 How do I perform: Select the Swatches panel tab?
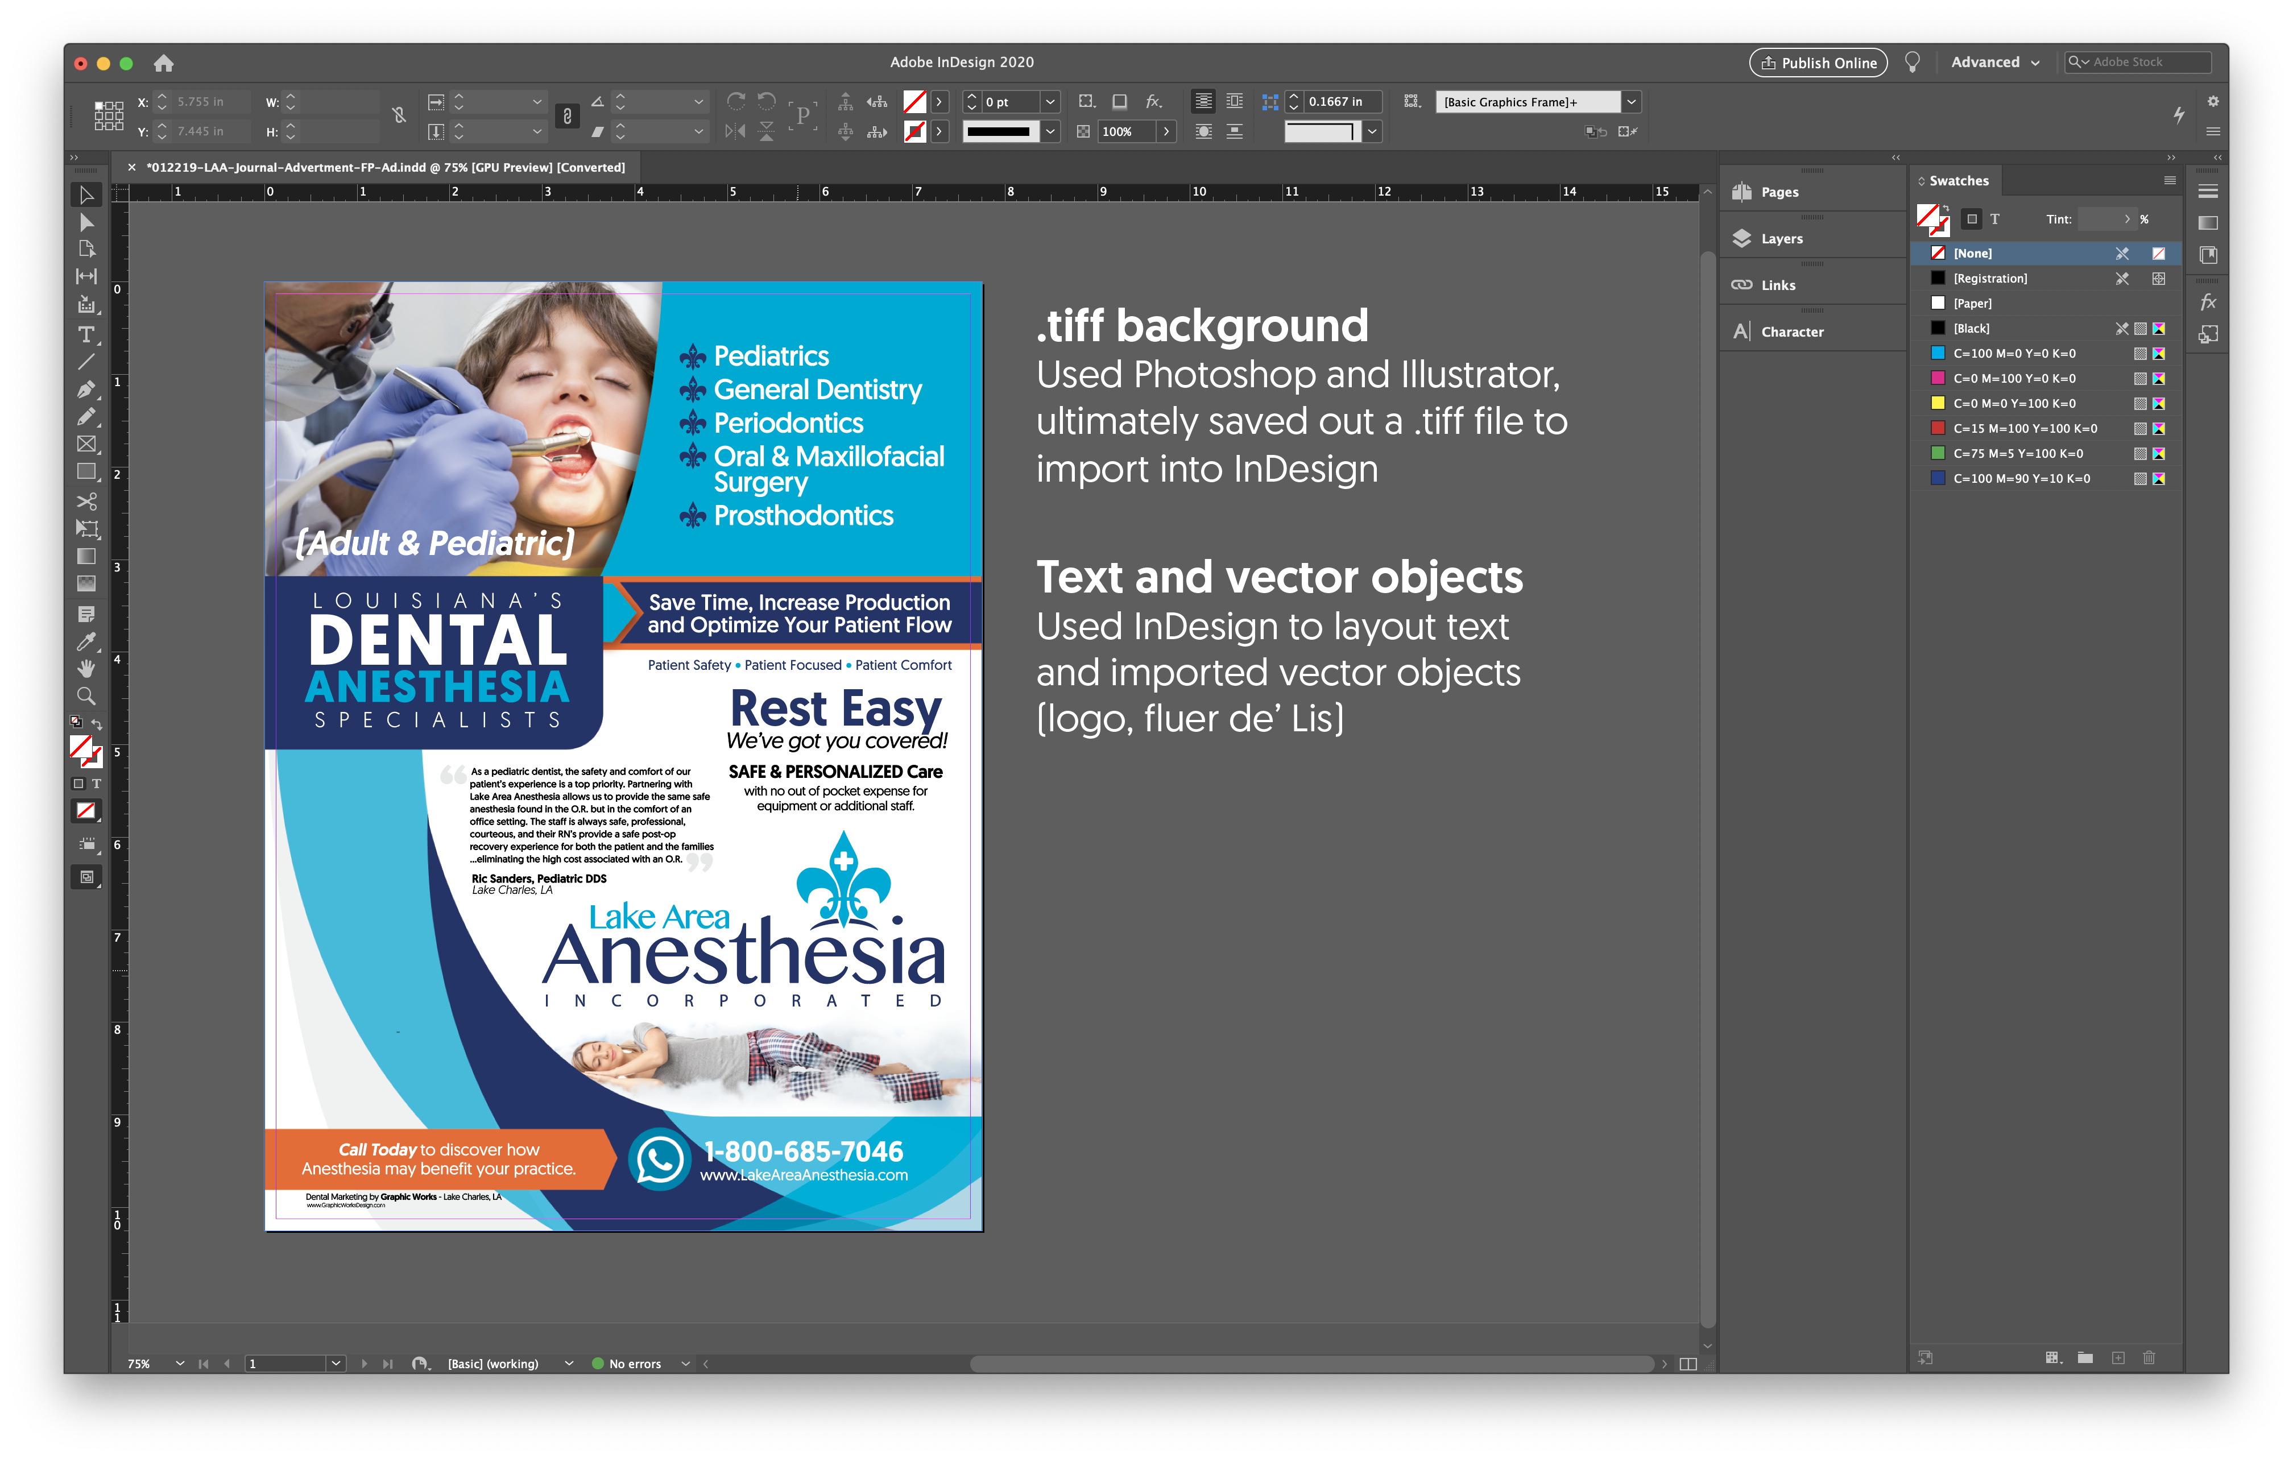click(1958, 181)
